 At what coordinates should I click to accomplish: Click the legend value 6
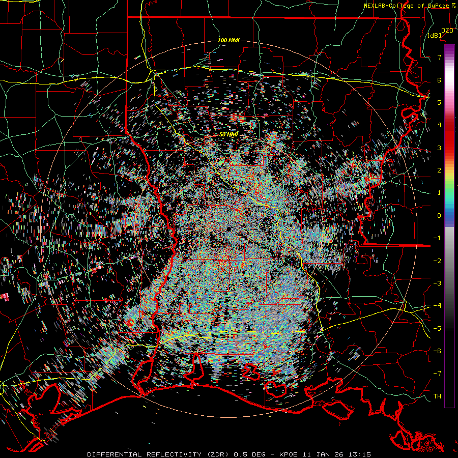(x=439, y=80)
